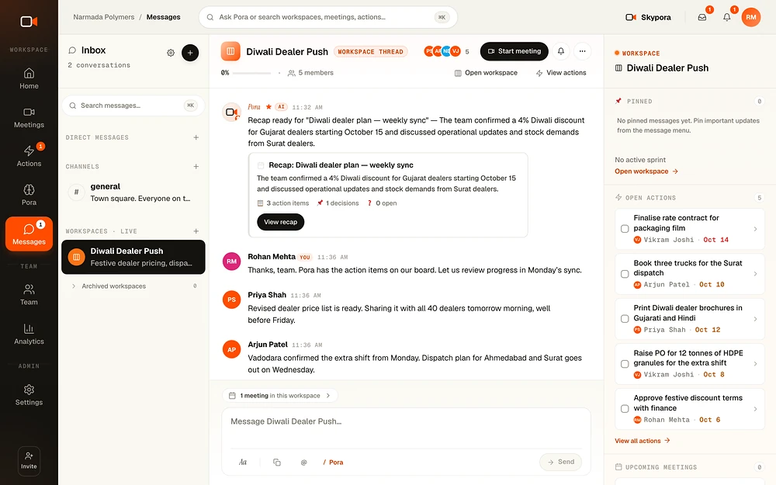This screenshot has height=485, width=776.
Task: Go to Home in the sidebar
Action: click(29, 78)
